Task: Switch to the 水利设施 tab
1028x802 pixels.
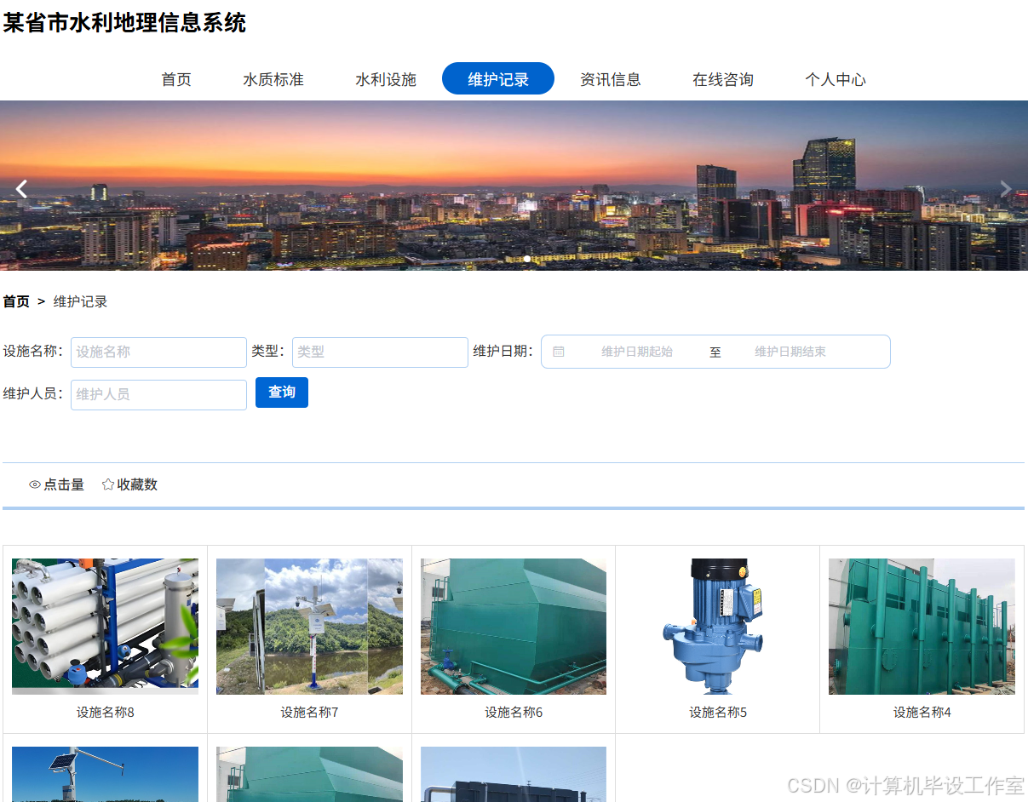Action: click(x=386, y=79)
